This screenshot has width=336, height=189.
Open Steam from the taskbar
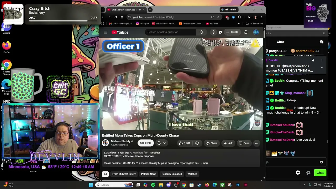(x=199, y=185)
